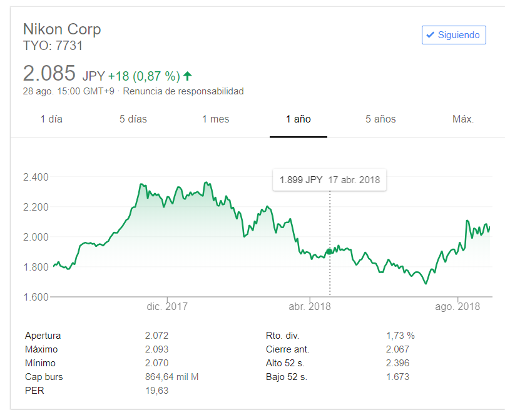Screen dimensions: 505x410
Task: Click the Máximo label
Action: (x=41, y=349)
